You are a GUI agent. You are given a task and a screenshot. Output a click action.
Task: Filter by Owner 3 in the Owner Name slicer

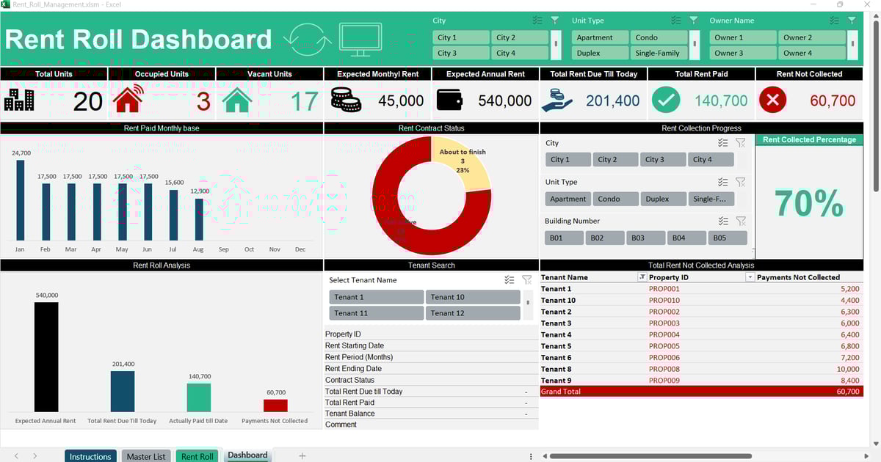[742, 52]
